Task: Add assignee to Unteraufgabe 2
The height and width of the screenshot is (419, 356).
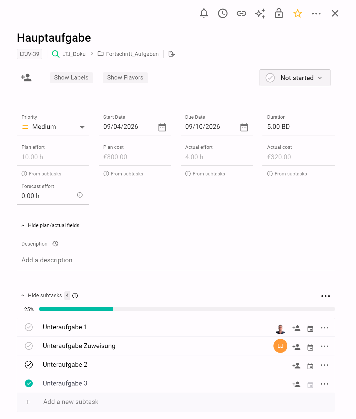Action: coord(296,366)
